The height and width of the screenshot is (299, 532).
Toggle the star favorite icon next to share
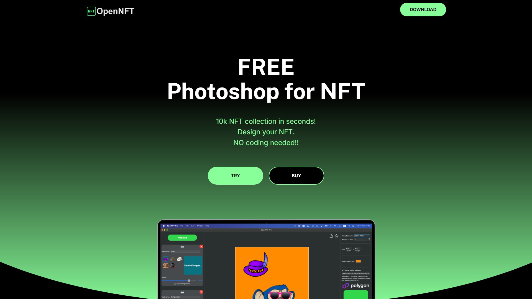coord(336,236)
